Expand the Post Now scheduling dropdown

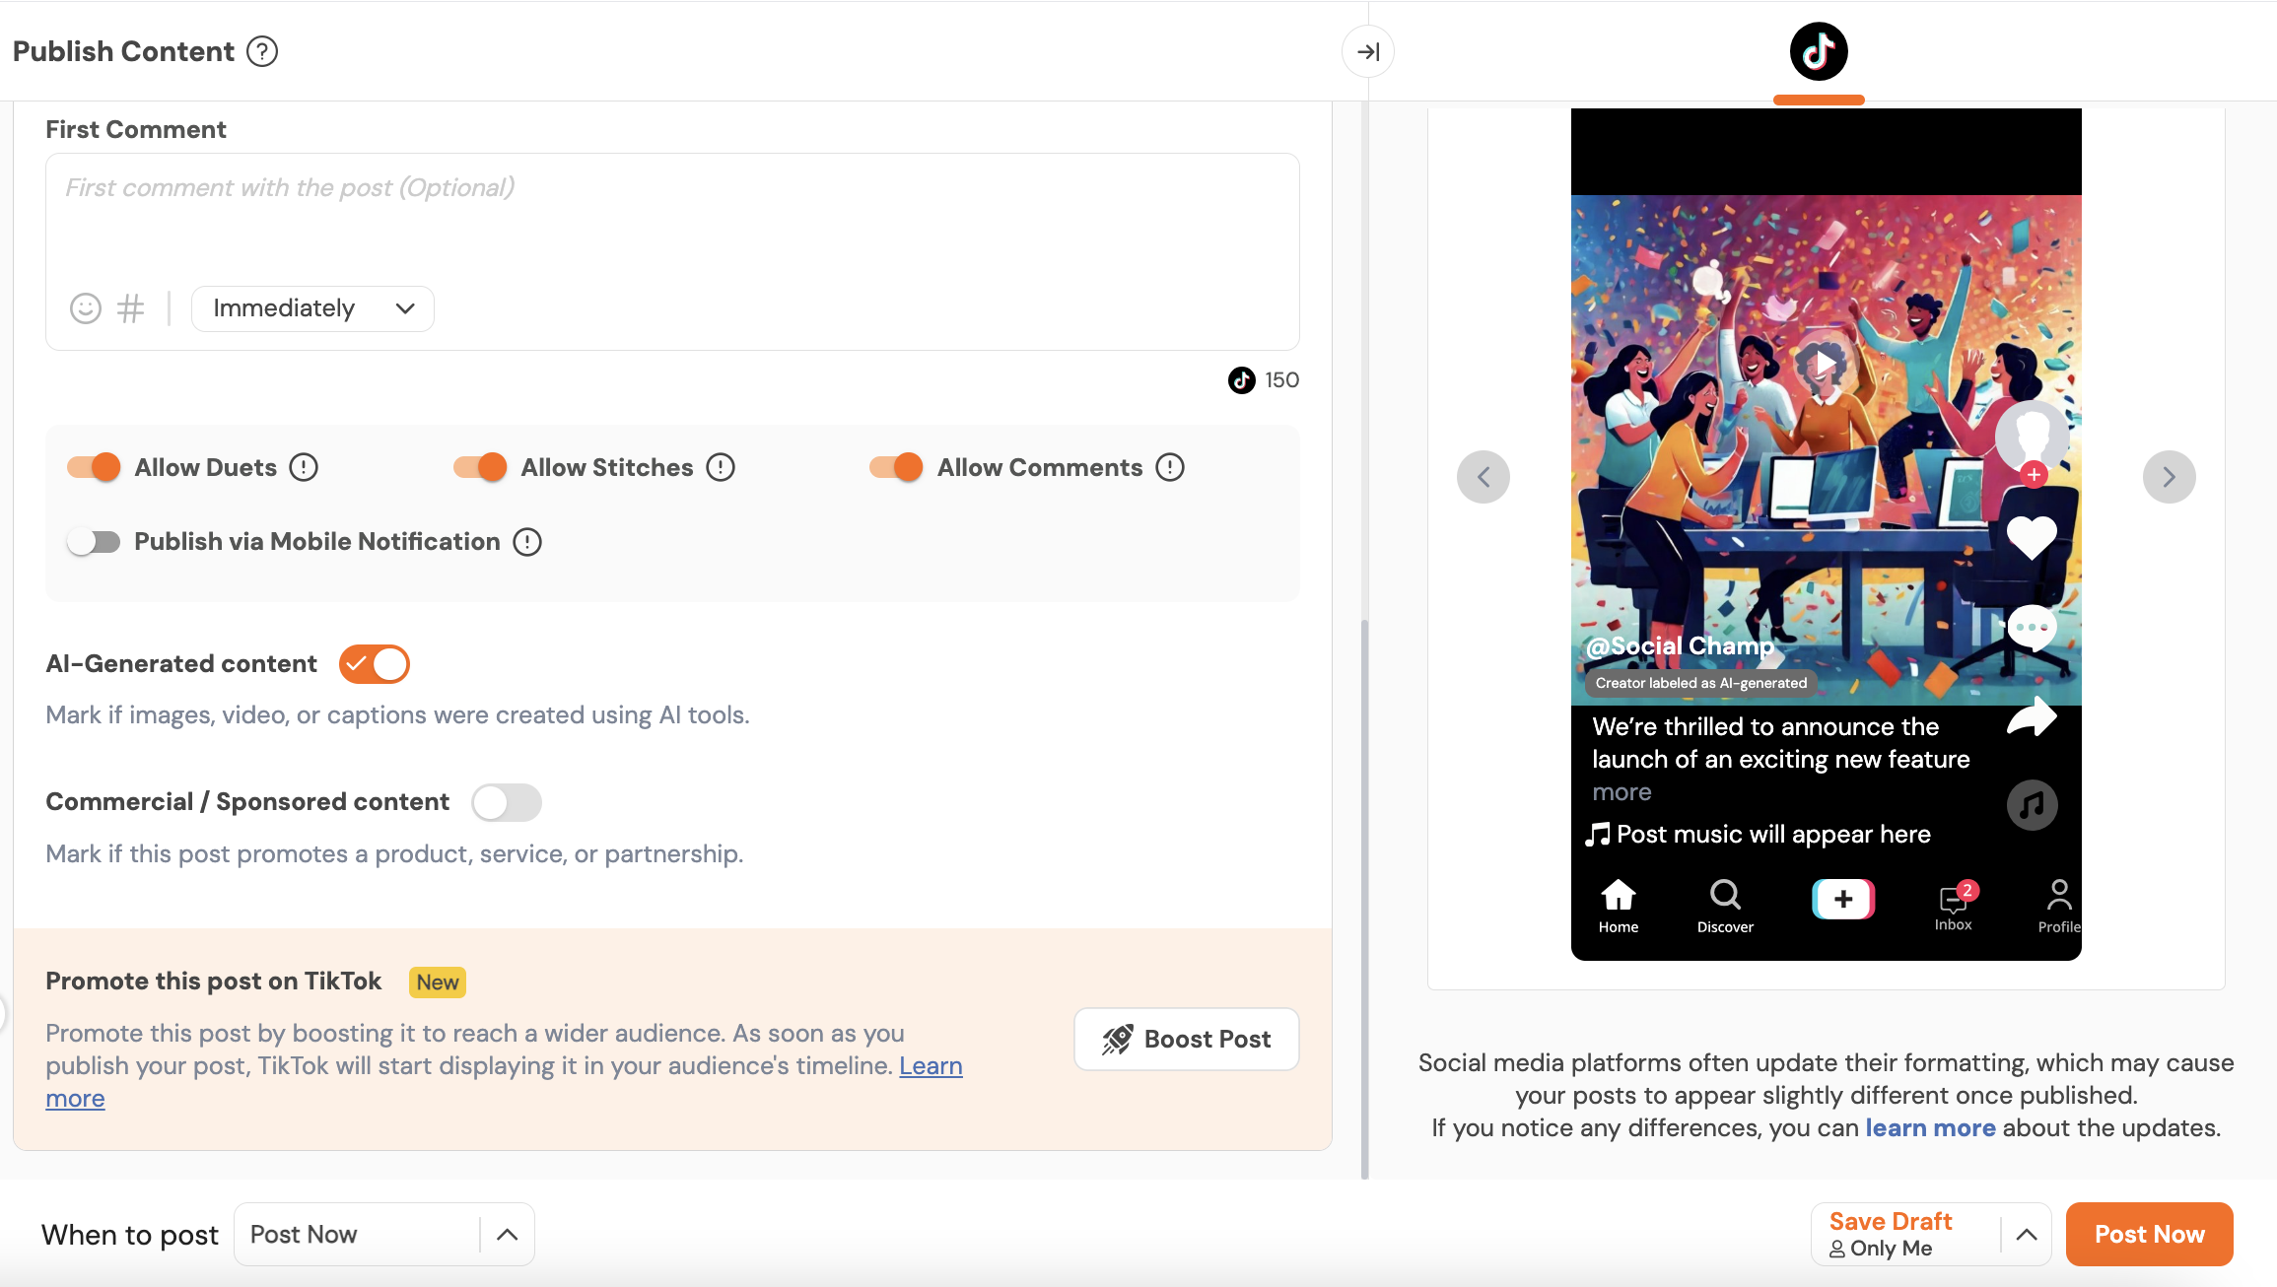click(507, 1234)
